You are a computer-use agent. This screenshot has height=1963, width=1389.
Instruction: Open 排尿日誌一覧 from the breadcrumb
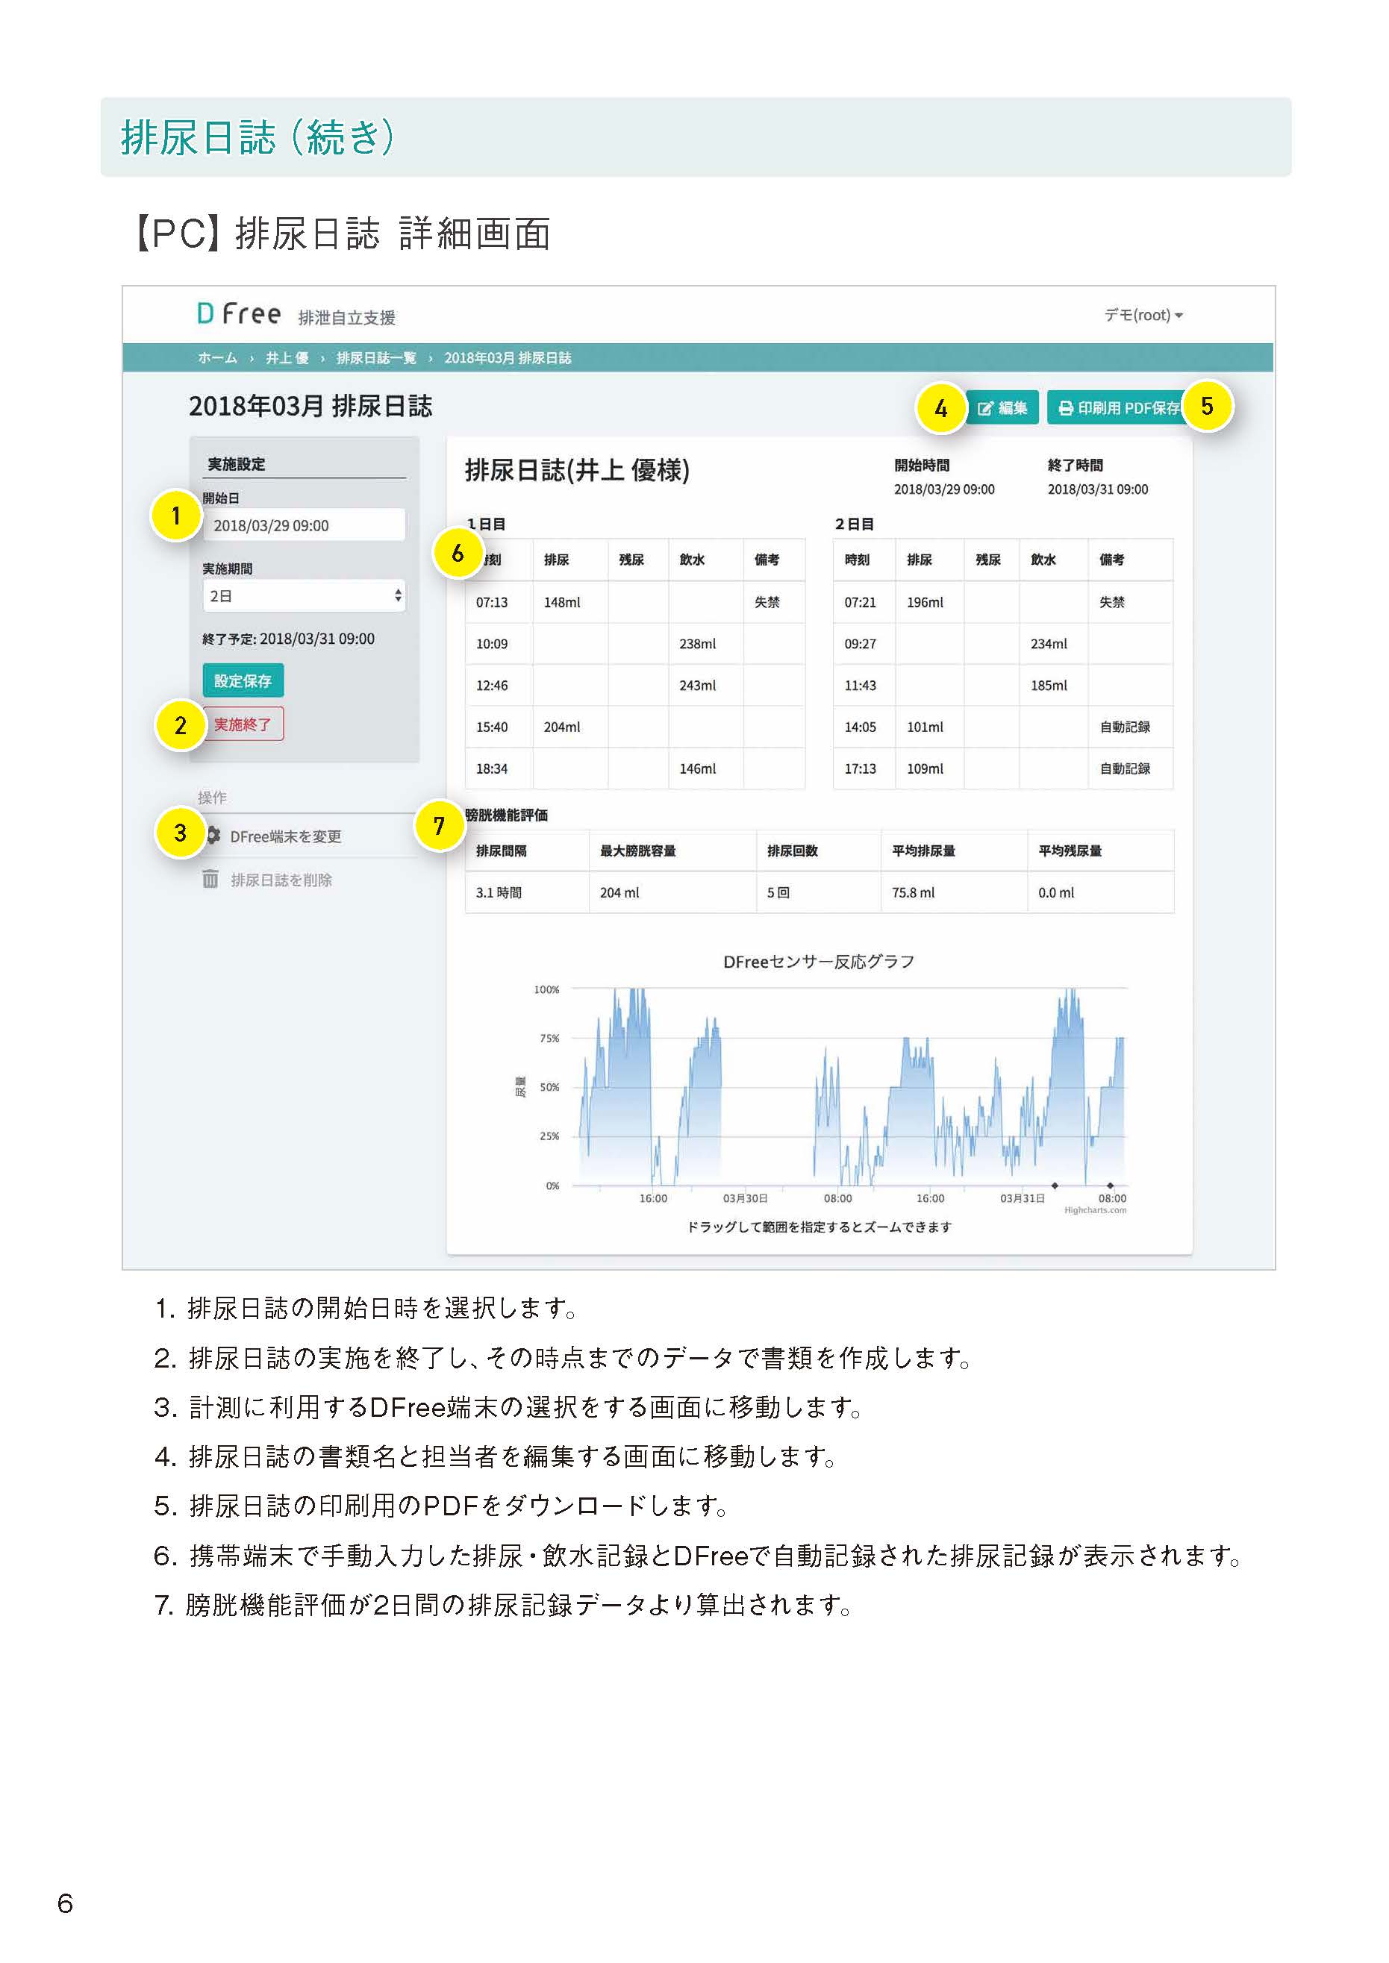379,359
